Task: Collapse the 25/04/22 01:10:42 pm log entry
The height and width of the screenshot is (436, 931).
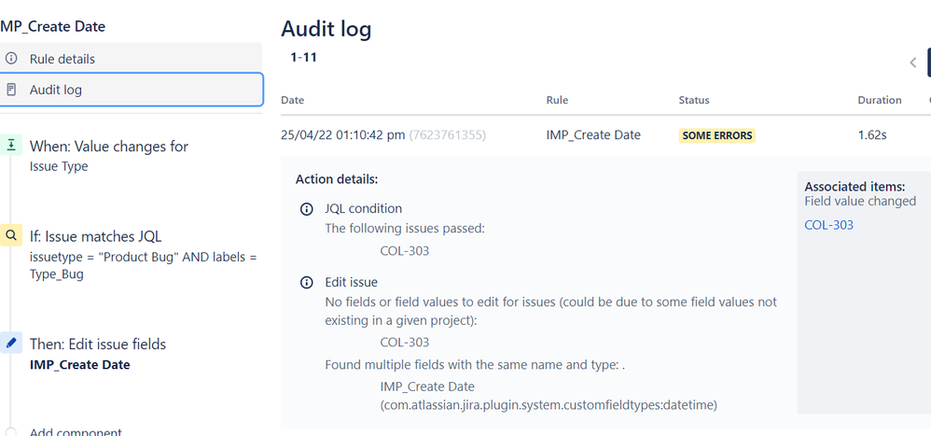Action: click(x=605, y=135)
